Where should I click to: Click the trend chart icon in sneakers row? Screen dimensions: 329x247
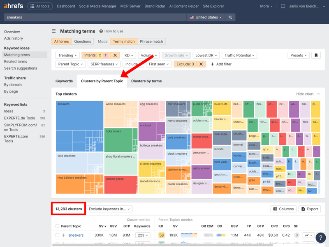308,235
